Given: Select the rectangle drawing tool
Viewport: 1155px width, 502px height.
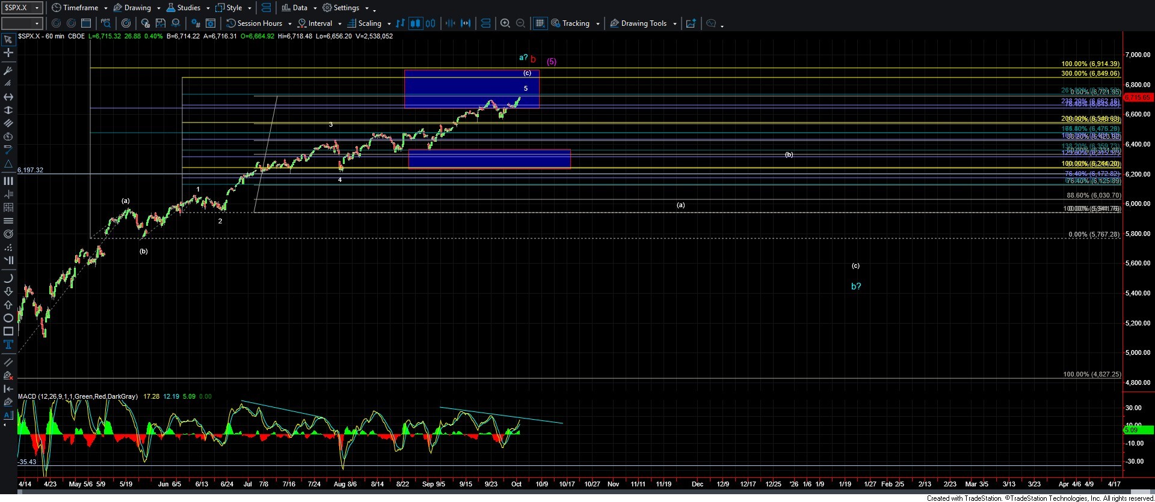Looking at the screenshot, I should (8, 331).
